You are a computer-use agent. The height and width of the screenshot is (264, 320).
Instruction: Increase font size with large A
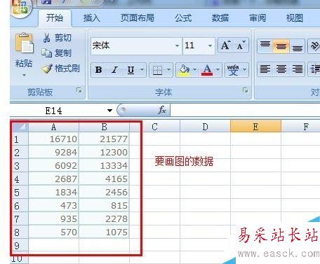point(225,46)
